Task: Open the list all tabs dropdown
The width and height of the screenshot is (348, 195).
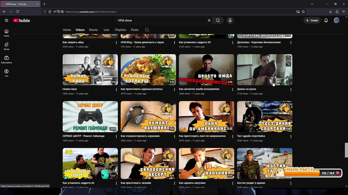Action: (312, 4)
